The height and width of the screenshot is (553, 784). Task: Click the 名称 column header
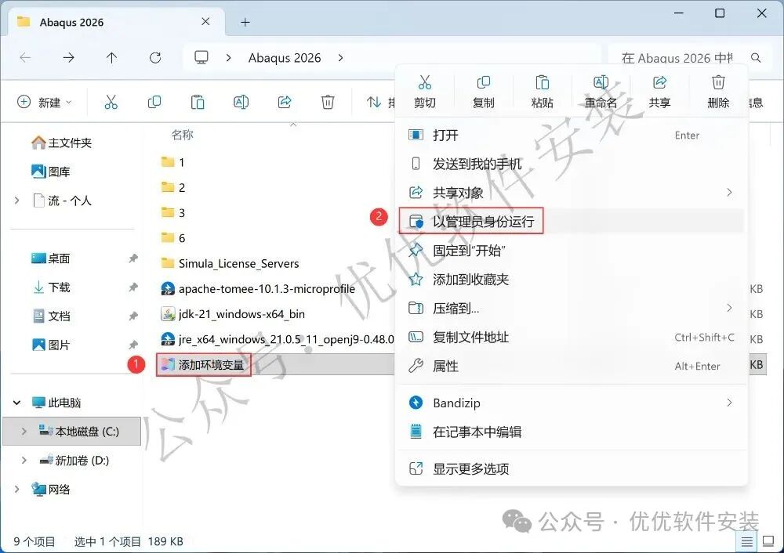point(182,135)
